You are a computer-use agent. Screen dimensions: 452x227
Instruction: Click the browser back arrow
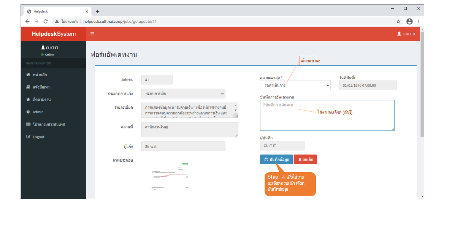(x=27, y=22)
